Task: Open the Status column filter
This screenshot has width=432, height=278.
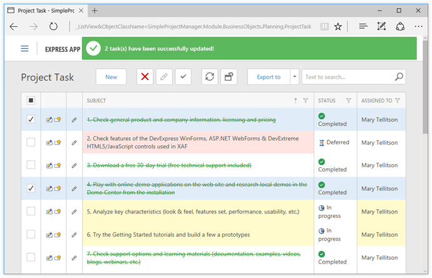Action: click(349, 100)
